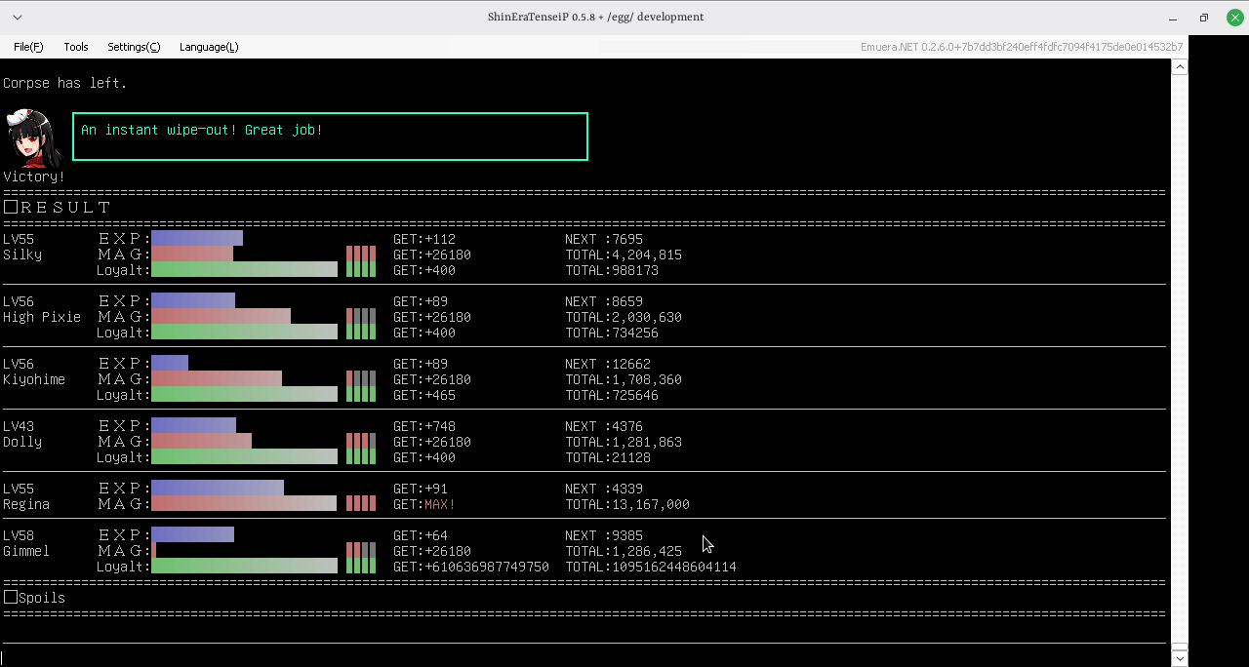Click 'TOTAL:4,204,815' value
This screenshot has height=667, width=1249.
click(624, 255)
